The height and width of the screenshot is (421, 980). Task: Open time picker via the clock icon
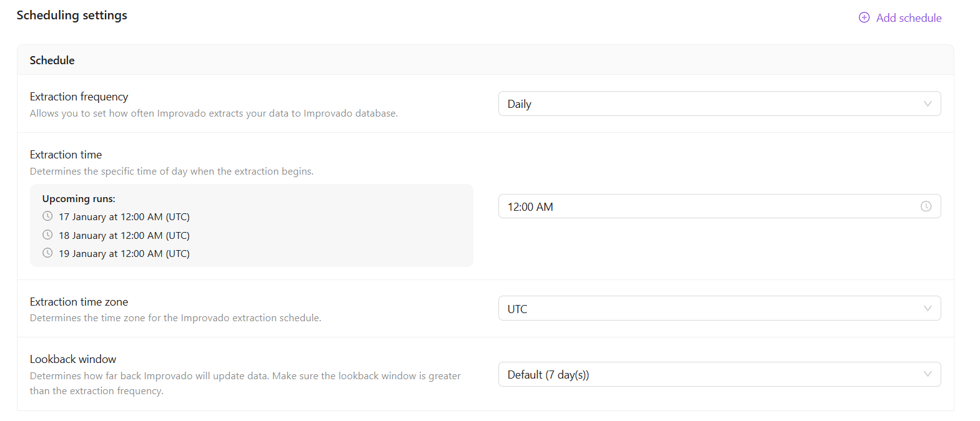926,206
